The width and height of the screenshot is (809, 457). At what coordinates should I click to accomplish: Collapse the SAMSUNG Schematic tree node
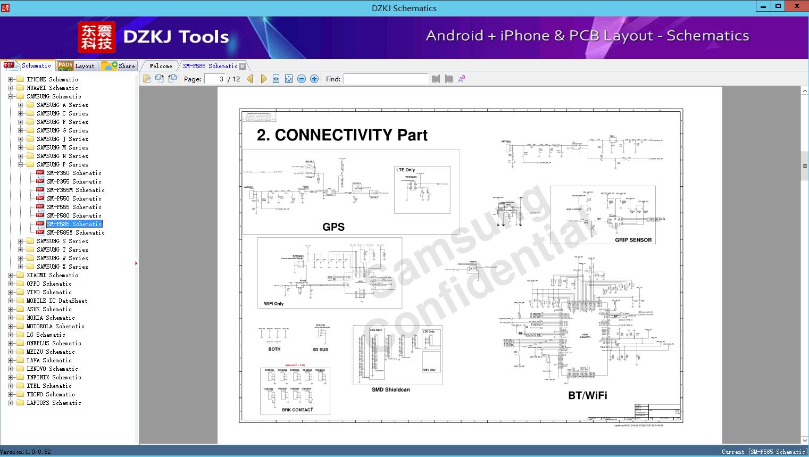pyautogui.click(x=10, y=96)
